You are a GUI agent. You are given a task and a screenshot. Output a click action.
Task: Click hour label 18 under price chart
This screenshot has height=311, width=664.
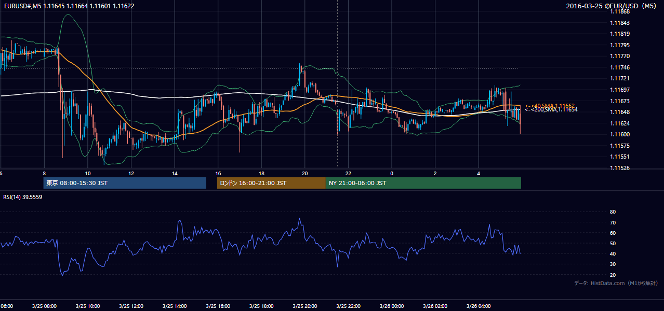(x=261, y=174)
